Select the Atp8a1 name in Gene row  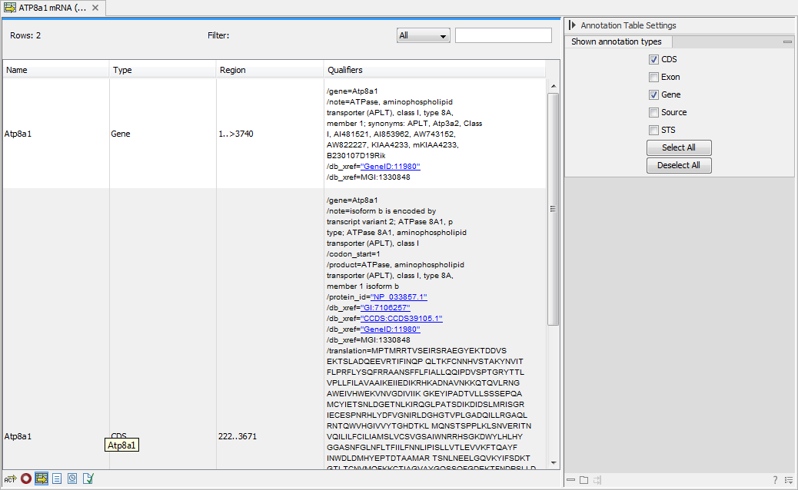(18, 134)
